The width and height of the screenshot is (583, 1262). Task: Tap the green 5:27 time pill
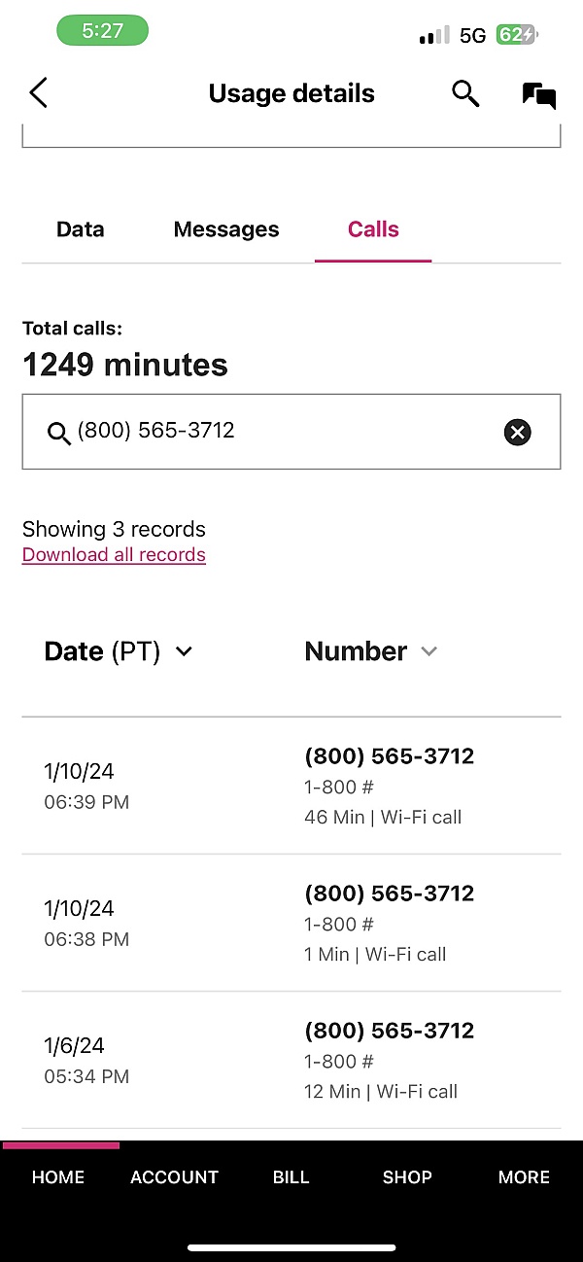point(102,30)
